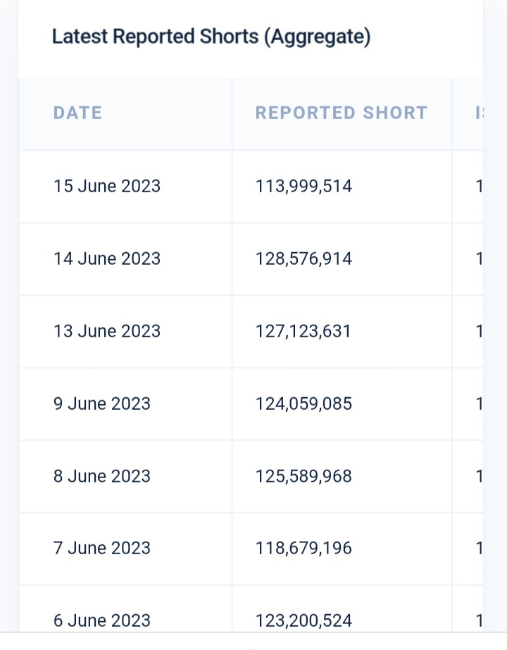Click the 127,123,631 reported short value
Screen dimensions: 507x650
click(x=303, y=332)
